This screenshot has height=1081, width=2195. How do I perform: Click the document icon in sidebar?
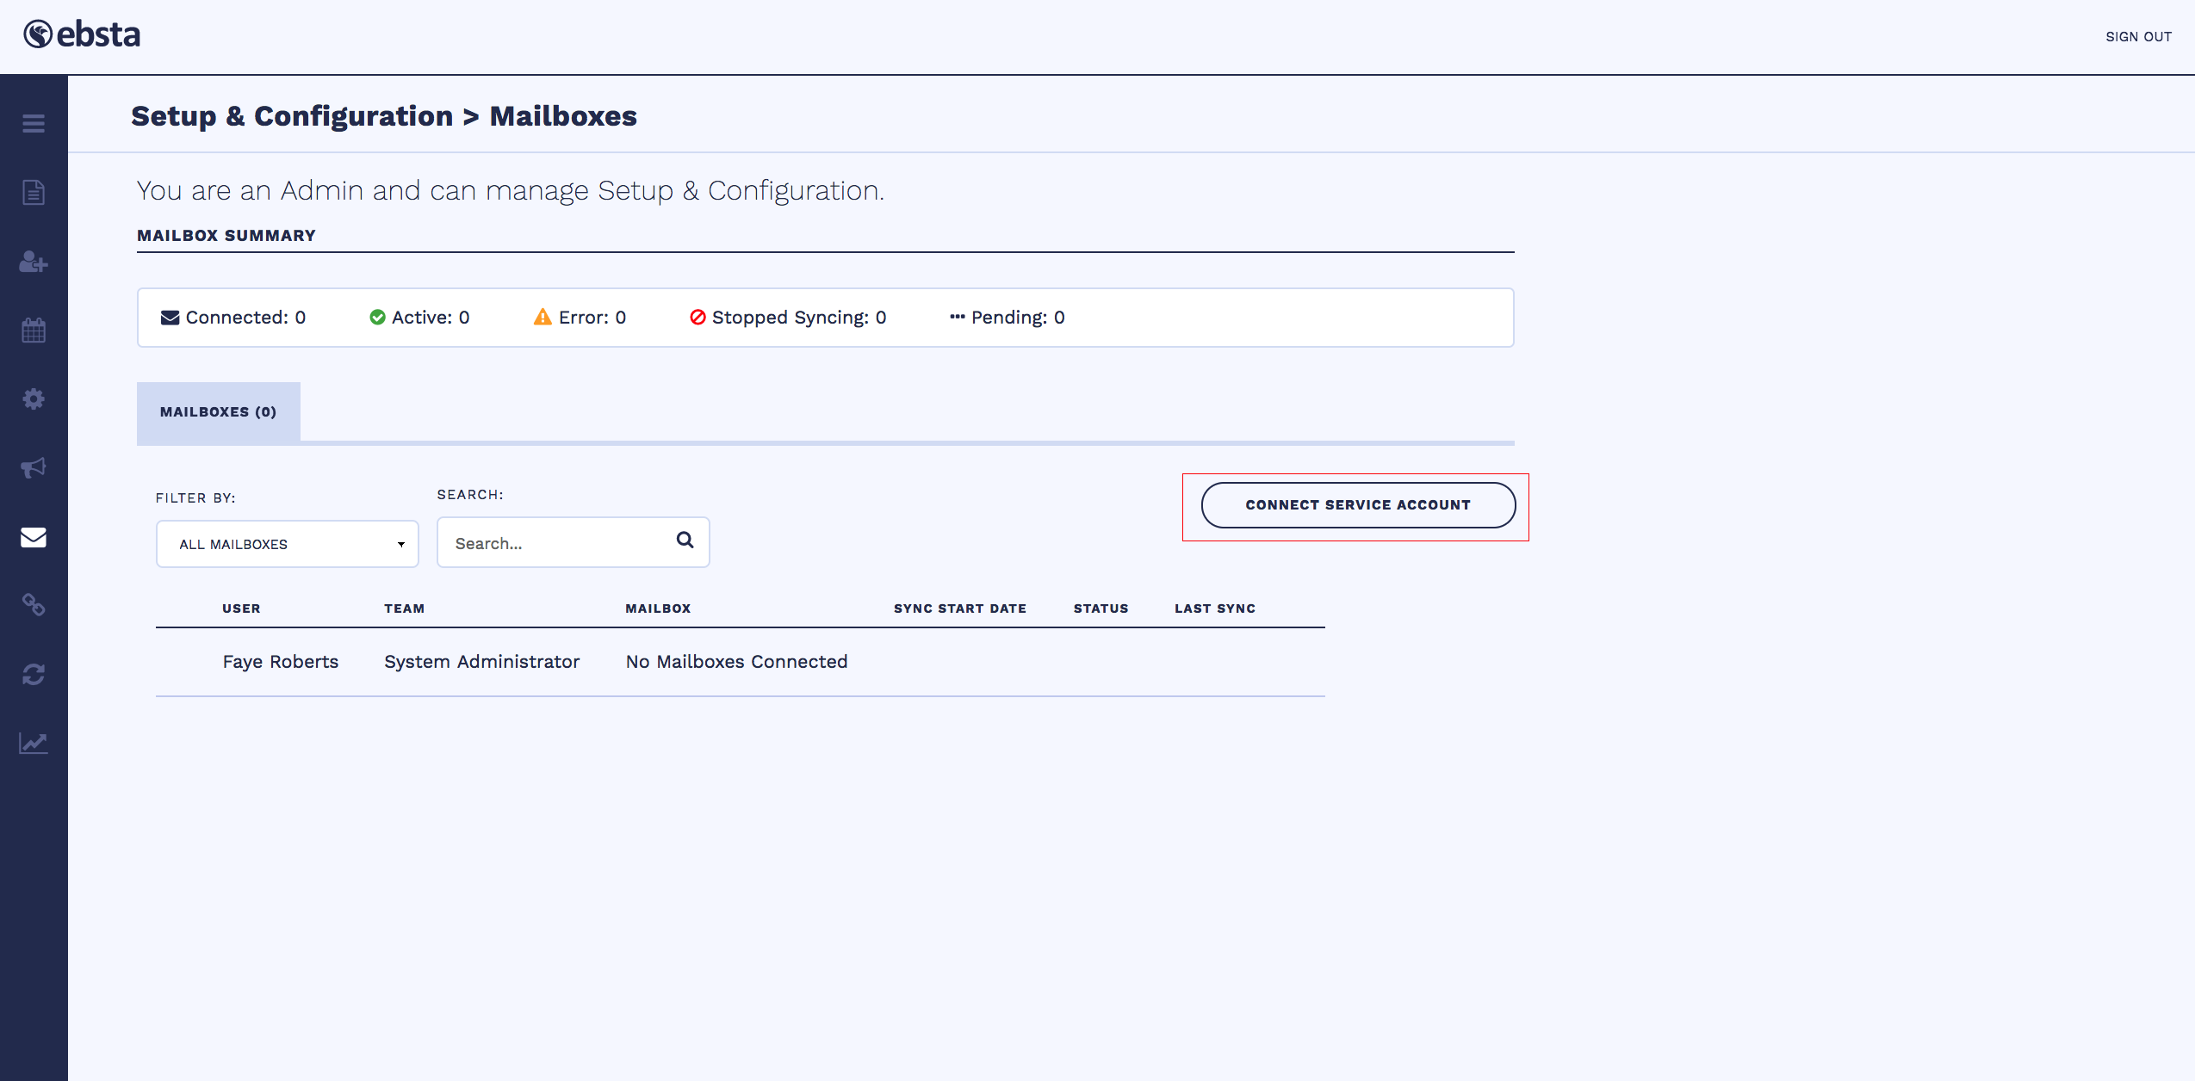tap(34, 193)
